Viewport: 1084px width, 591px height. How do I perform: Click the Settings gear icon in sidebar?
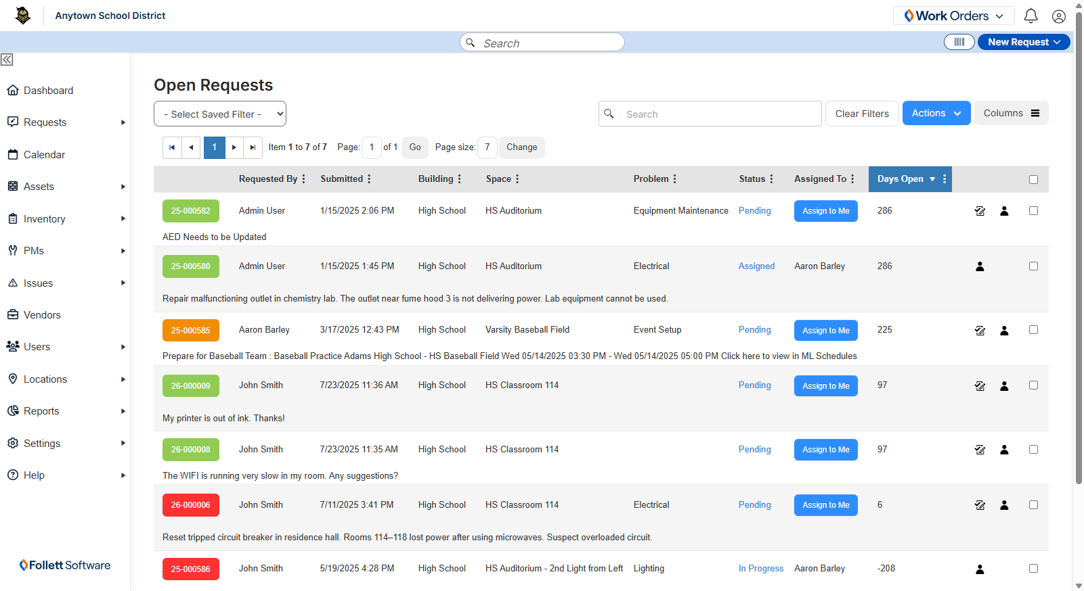click(x=13, y=443)
